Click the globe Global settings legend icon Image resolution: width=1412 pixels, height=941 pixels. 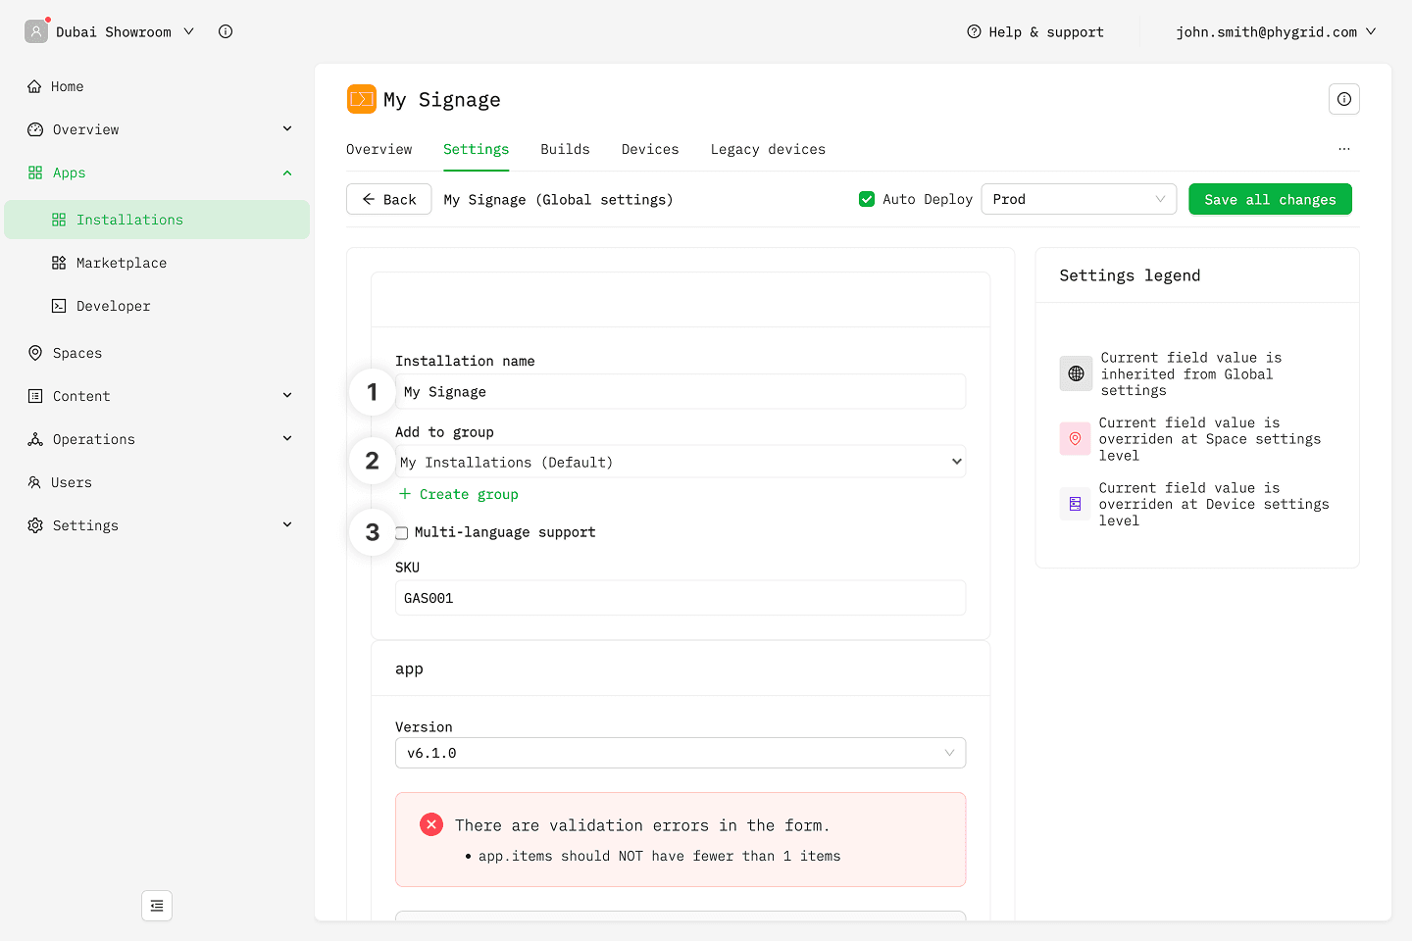tap(1076, 373)
